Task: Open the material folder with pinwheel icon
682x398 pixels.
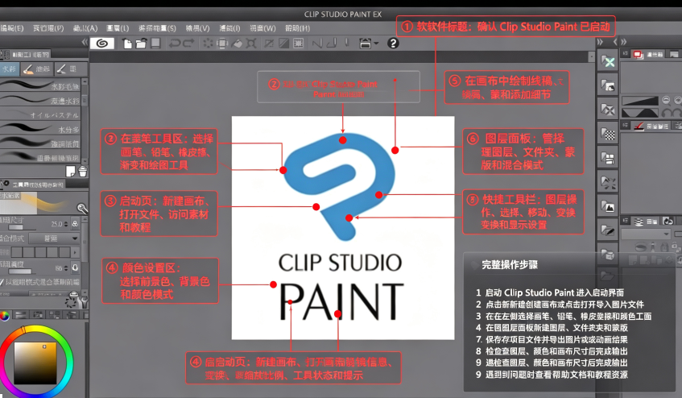Action: tap(608, 110)
